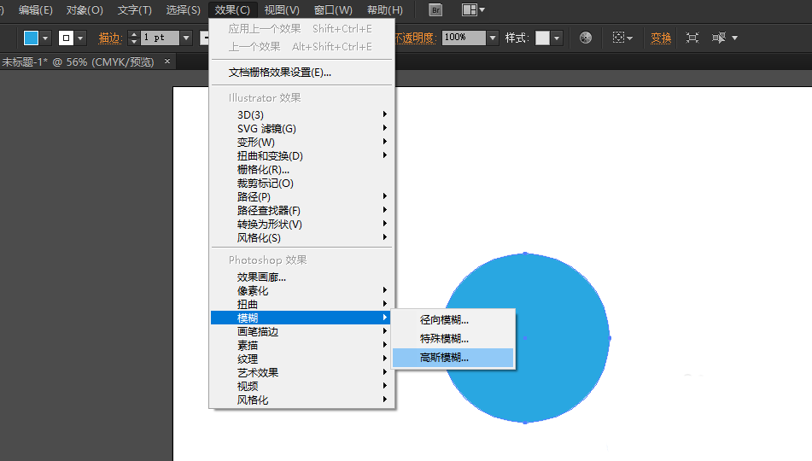Open the 编辑(E) menu
The width and height of the screenshot is (812, 461).
35,10
